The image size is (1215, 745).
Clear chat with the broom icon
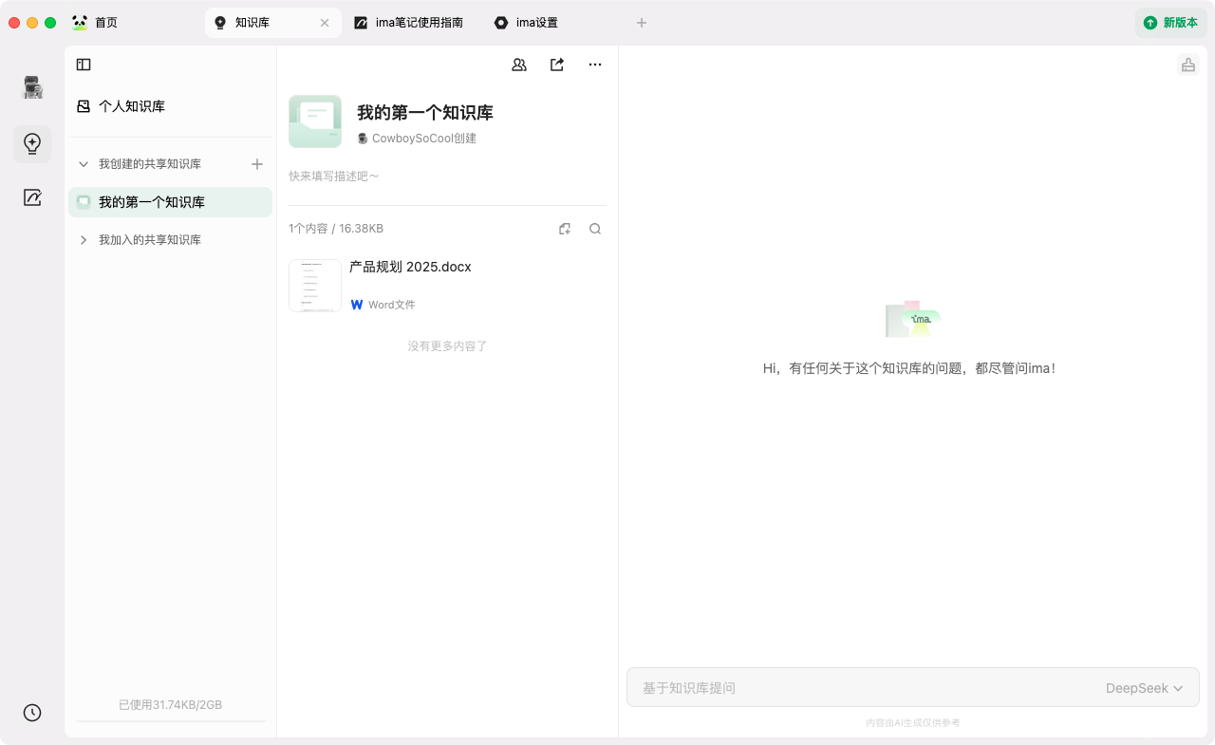click(1187, 65)
